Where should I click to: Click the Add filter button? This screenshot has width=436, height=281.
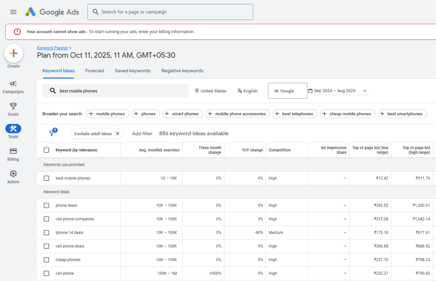coord(142,134)
